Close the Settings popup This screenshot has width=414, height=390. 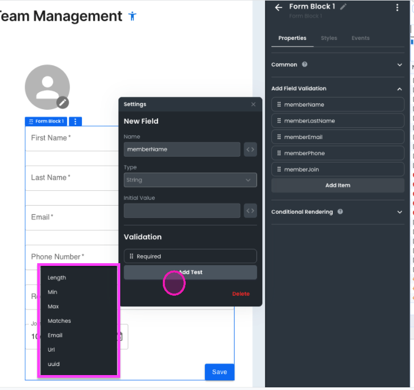coord(253,104)
